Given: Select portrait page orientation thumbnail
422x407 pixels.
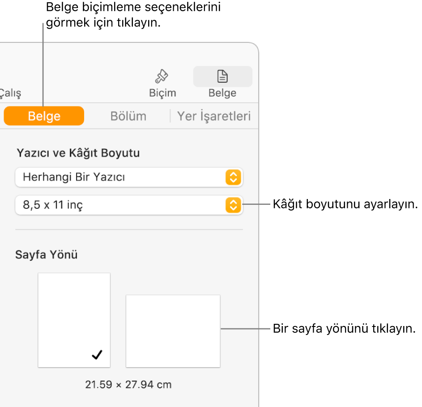Looking at the screenshot, I should (x=74, y=320).
